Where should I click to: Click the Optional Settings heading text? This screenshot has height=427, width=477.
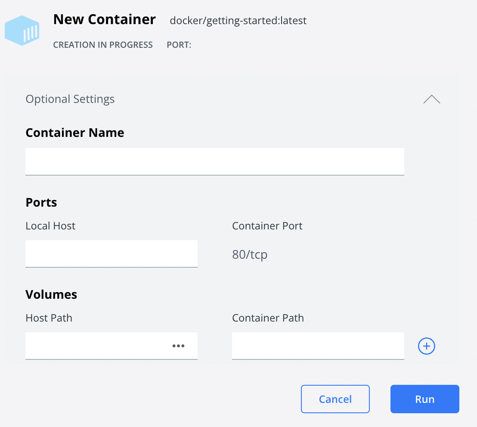[70, 99]
